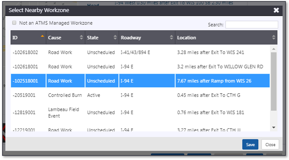289x160 pixels.
Task: Sort table by State column
Action: pos(102,38)
